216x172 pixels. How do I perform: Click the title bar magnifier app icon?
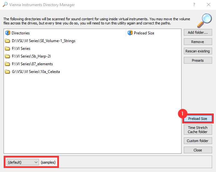click(5, 5)
